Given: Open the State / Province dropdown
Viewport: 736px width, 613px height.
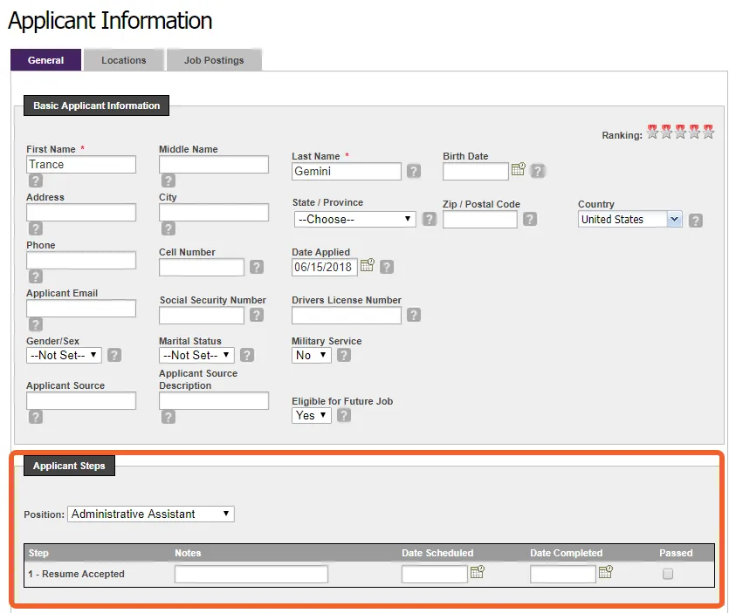Looking at the screenshot, I should [x=354, y=220].
